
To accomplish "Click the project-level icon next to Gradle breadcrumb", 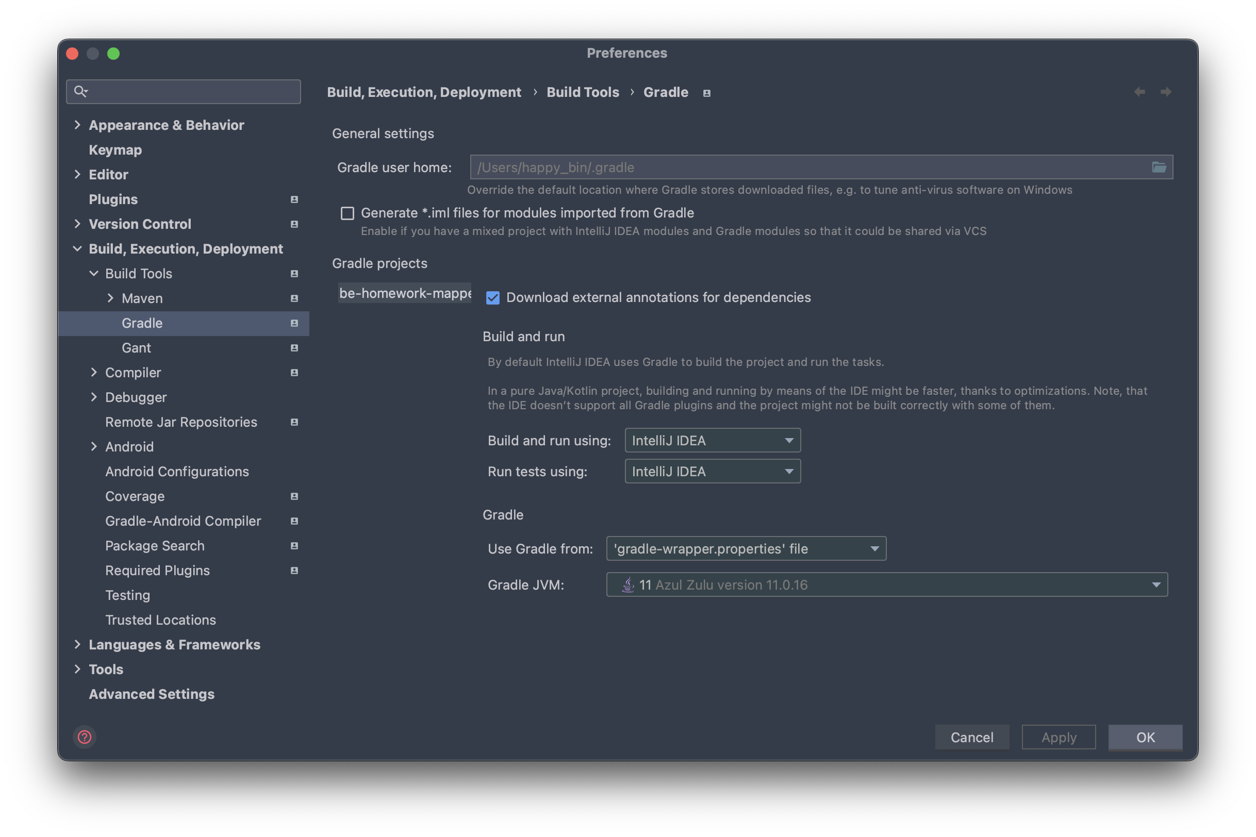I will pos(706,93).
